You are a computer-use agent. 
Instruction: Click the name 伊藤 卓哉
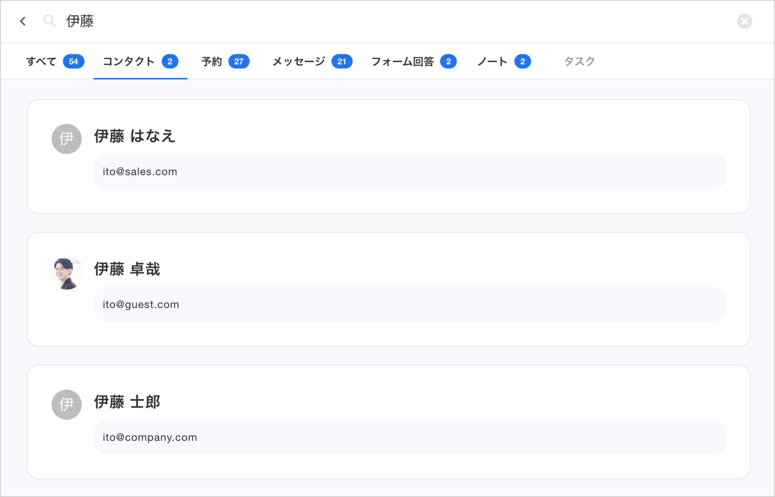[128, 269]
